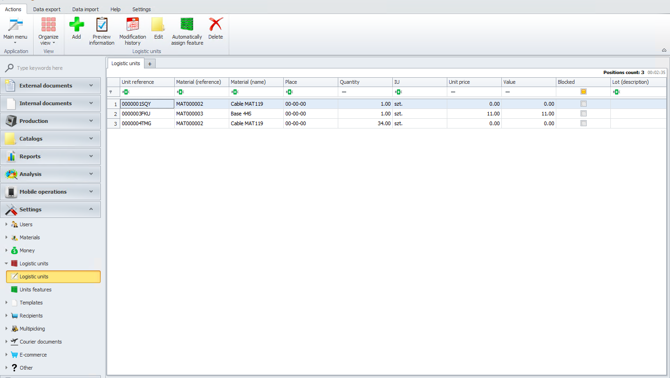
Task: Click the green Add plus icon
Action: click(76, 24)
